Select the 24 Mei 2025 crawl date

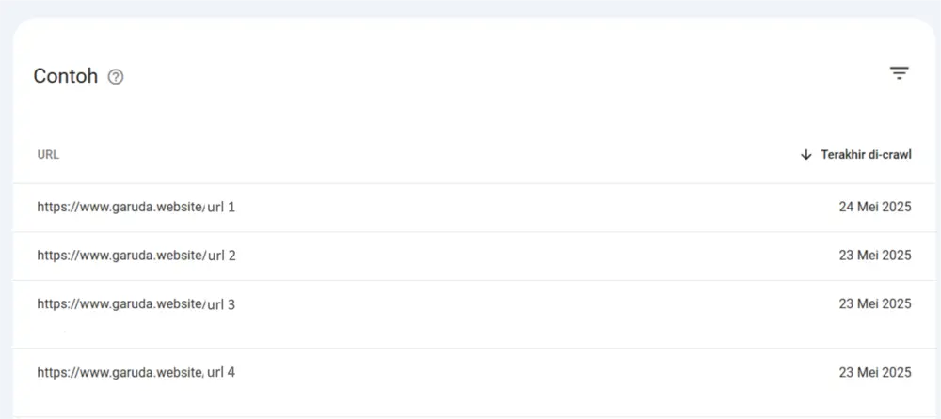875,208
